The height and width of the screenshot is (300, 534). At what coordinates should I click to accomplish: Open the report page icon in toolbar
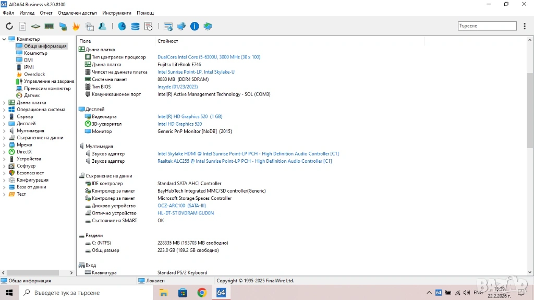tap(22, 26)
